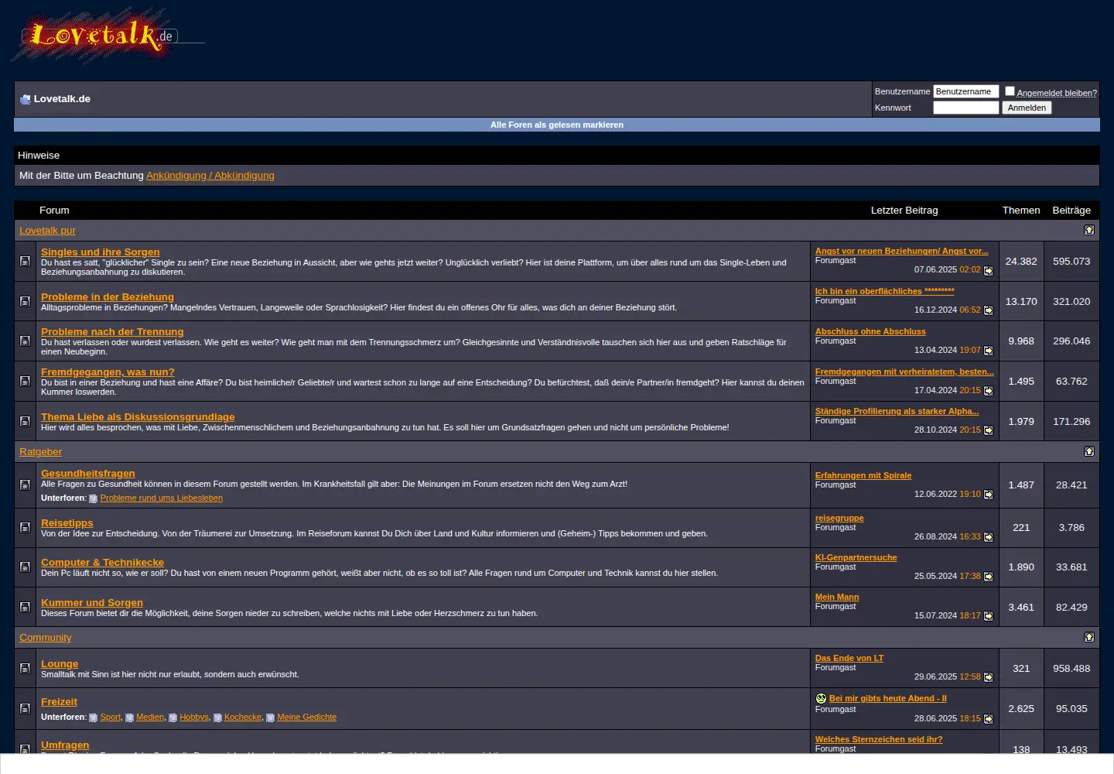Collapse the Community category

[x=1089, y=637]
